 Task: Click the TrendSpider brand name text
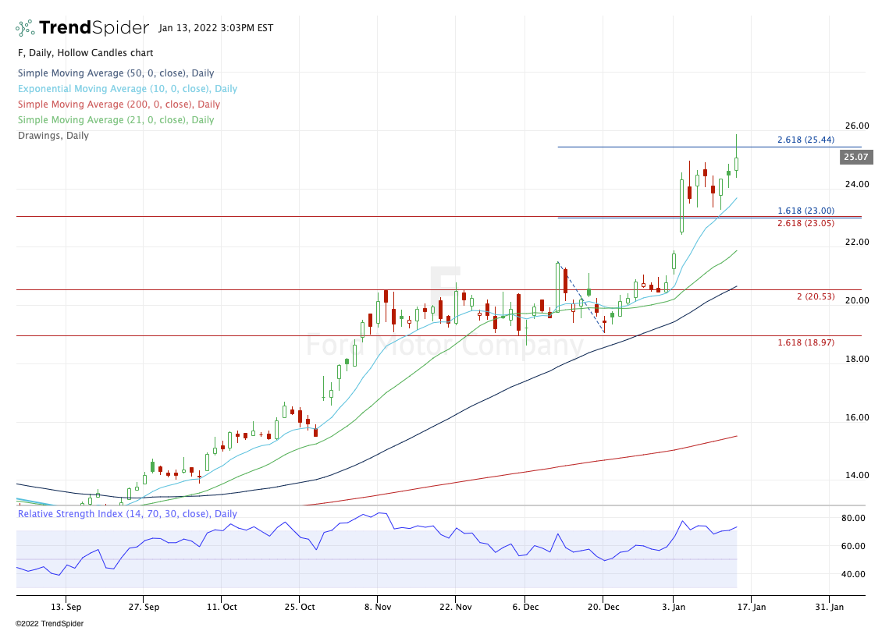pyautogui.click(x=94, y=28)
